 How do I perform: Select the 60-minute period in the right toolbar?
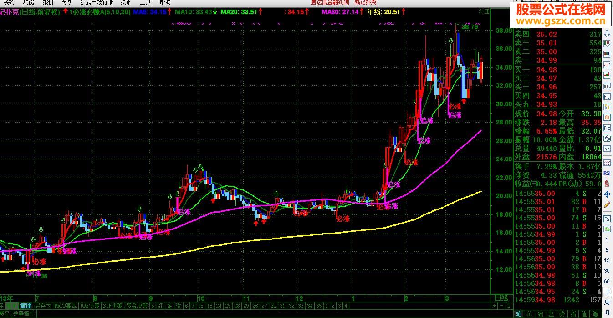(607, 281)
